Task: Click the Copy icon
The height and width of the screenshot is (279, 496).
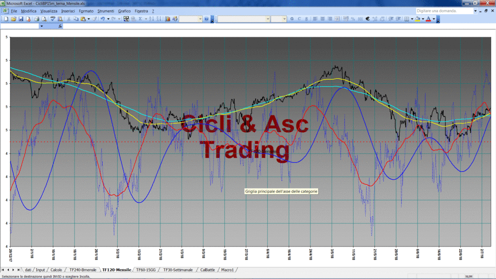Action: [76, 19]
